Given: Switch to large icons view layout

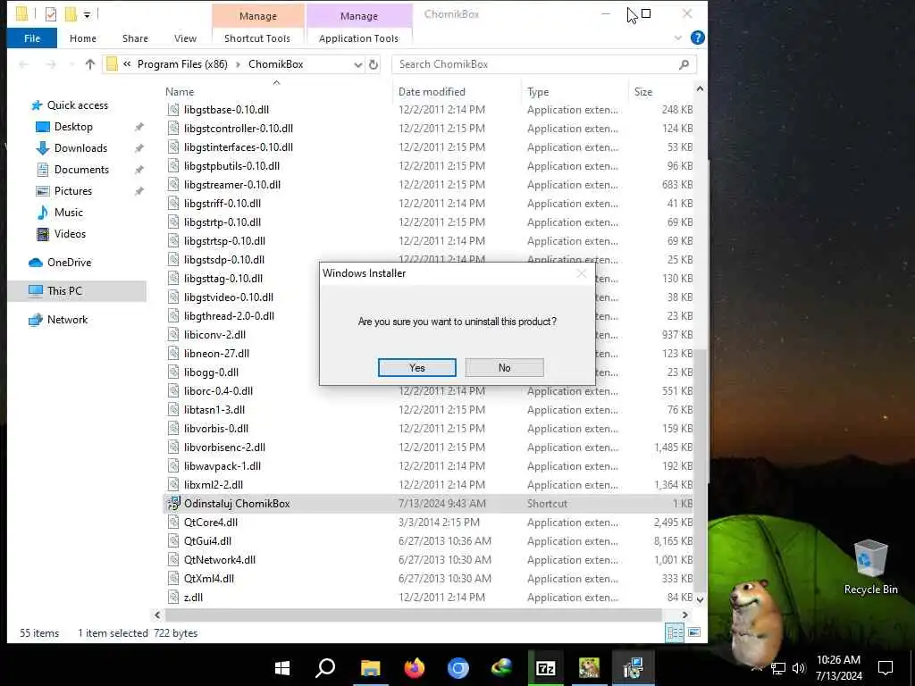Looking at the screenshot, I should [693, 633].
